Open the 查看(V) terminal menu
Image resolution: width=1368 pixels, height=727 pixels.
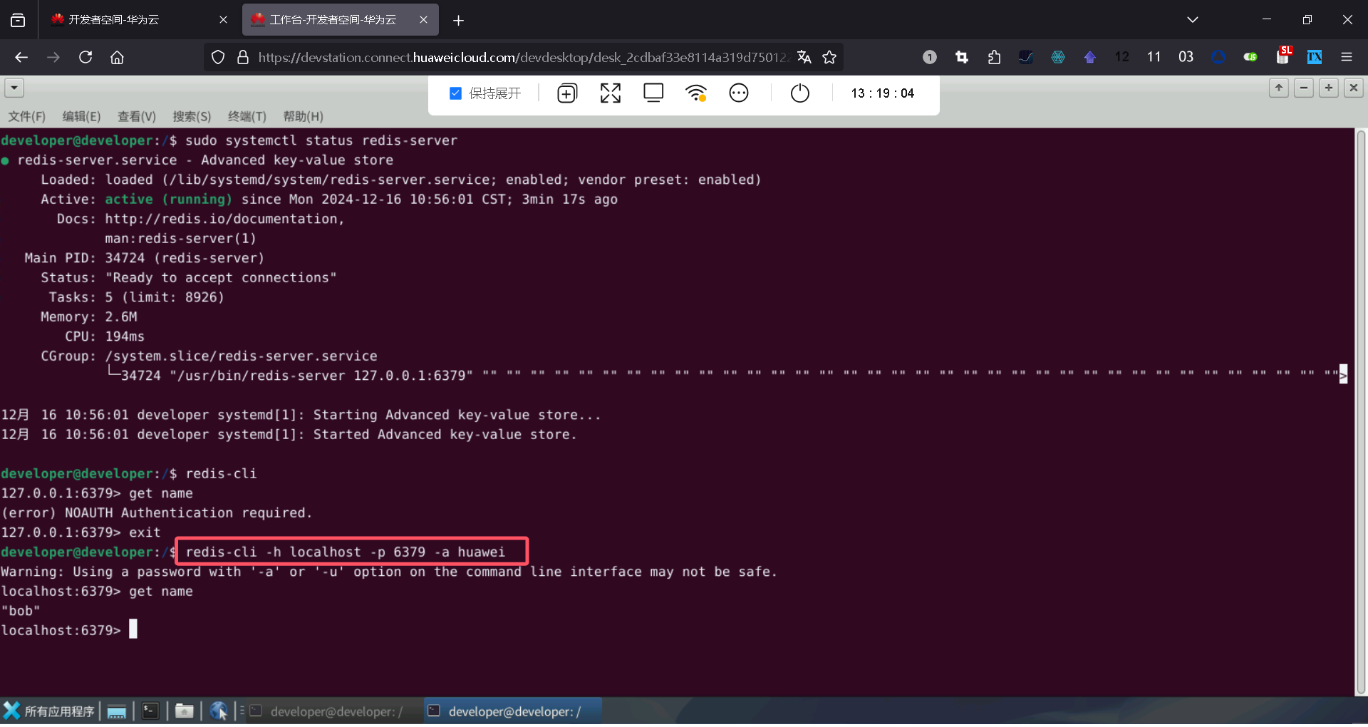coord(137,116)
